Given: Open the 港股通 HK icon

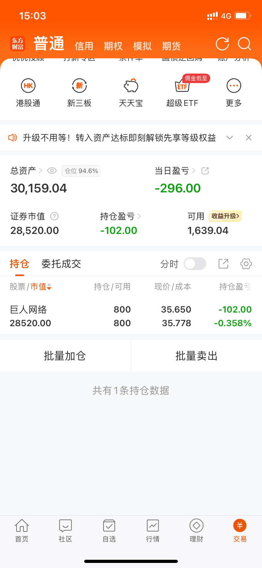Looking at the screenshot, I should [x=28, y=86].
